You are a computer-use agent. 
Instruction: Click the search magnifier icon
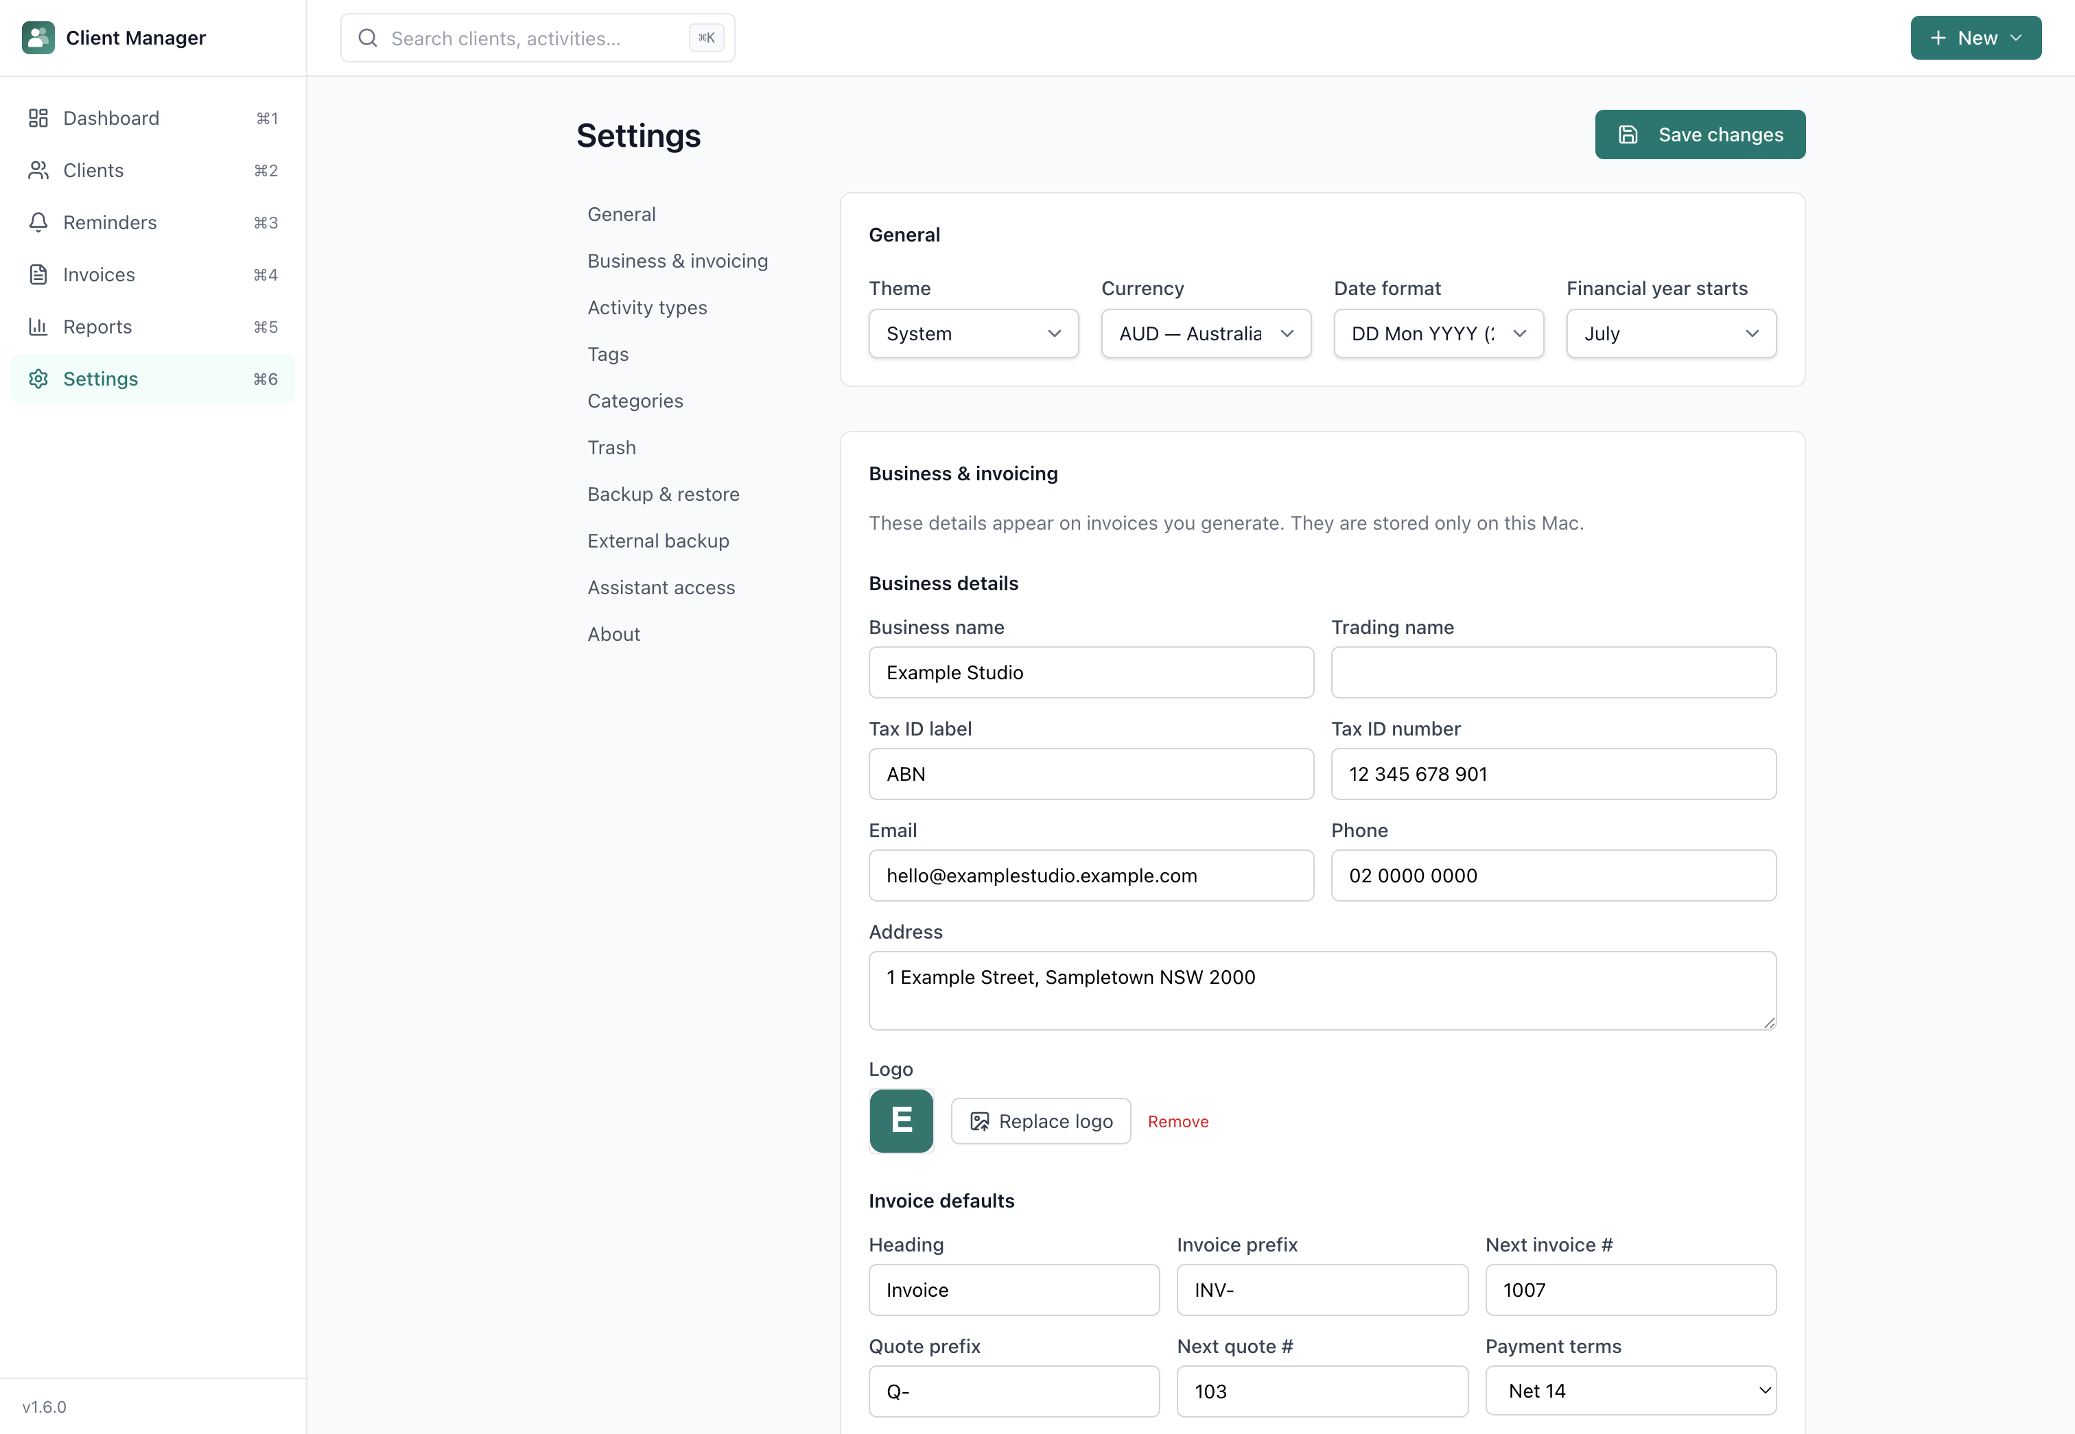[368, 38]
